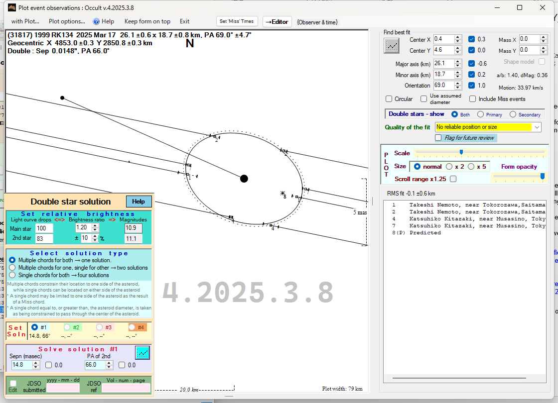
Task: Toggle Flag for future review checkbox
Action: point(438,138)
